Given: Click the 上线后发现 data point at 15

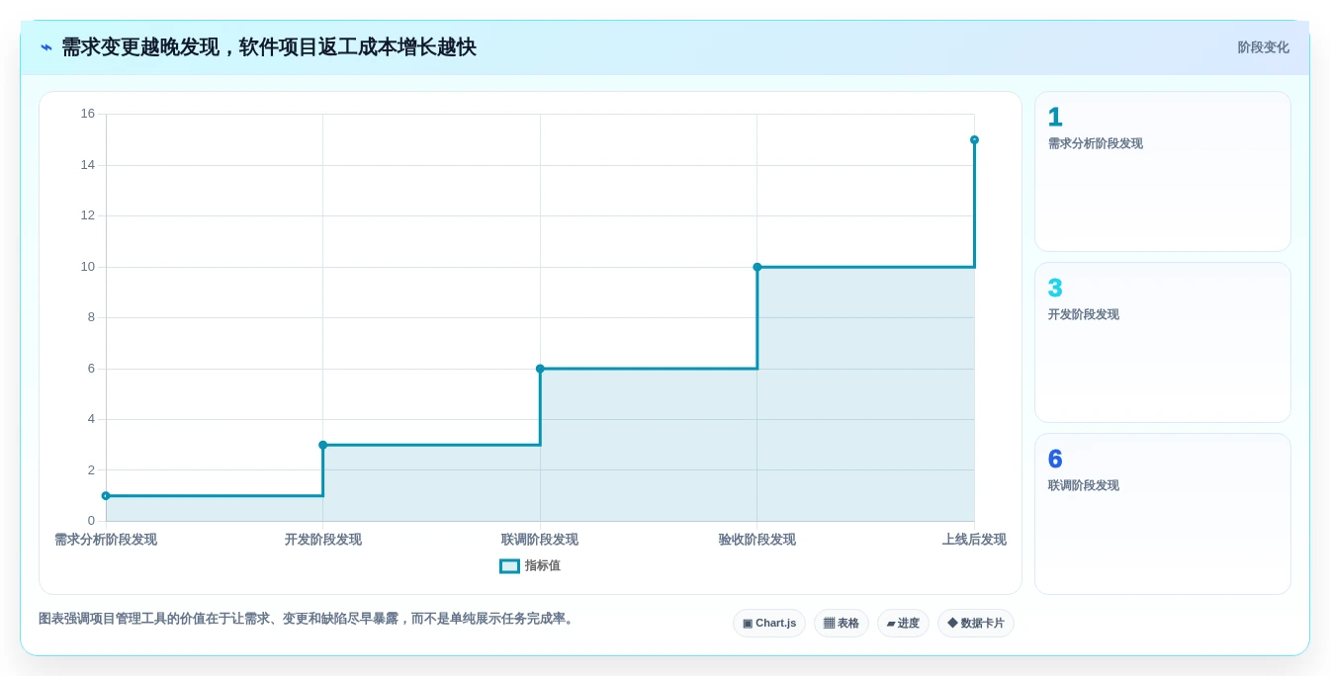Looking at the screenshot, I should 974,140.
